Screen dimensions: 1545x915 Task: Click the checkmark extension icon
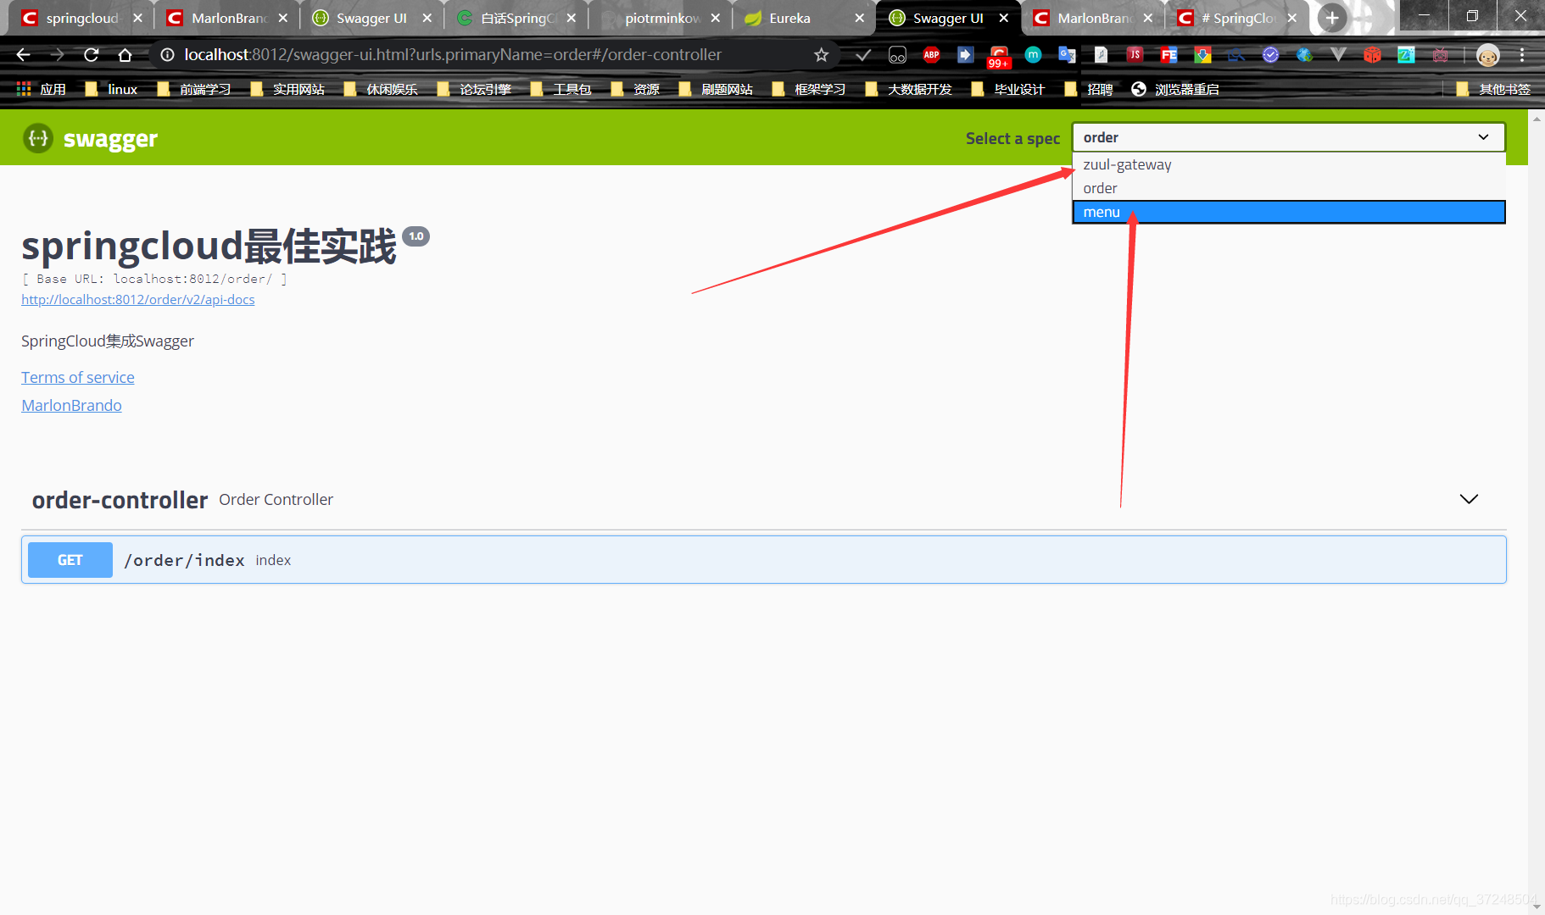coord(863,55)
